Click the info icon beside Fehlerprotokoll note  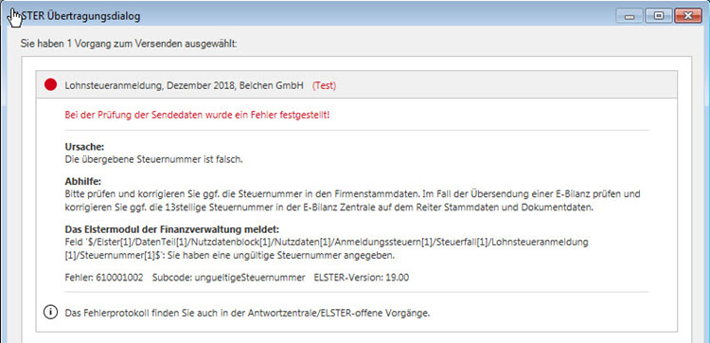click(x=50, y=312)
